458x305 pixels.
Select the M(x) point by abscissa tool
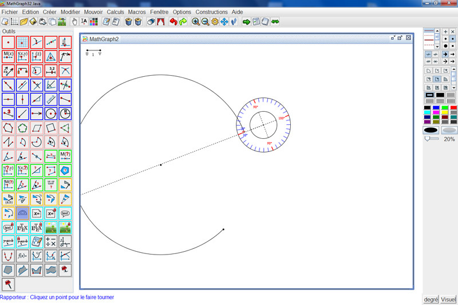(x=8, y=56)
